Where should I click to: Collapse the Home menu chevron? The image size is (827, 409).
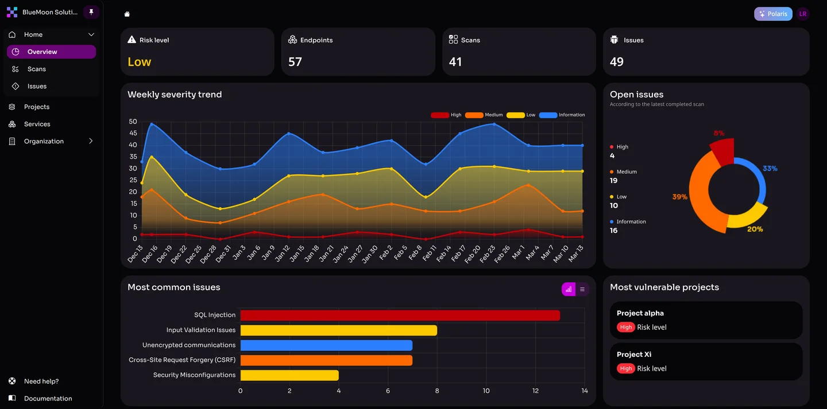91,35
